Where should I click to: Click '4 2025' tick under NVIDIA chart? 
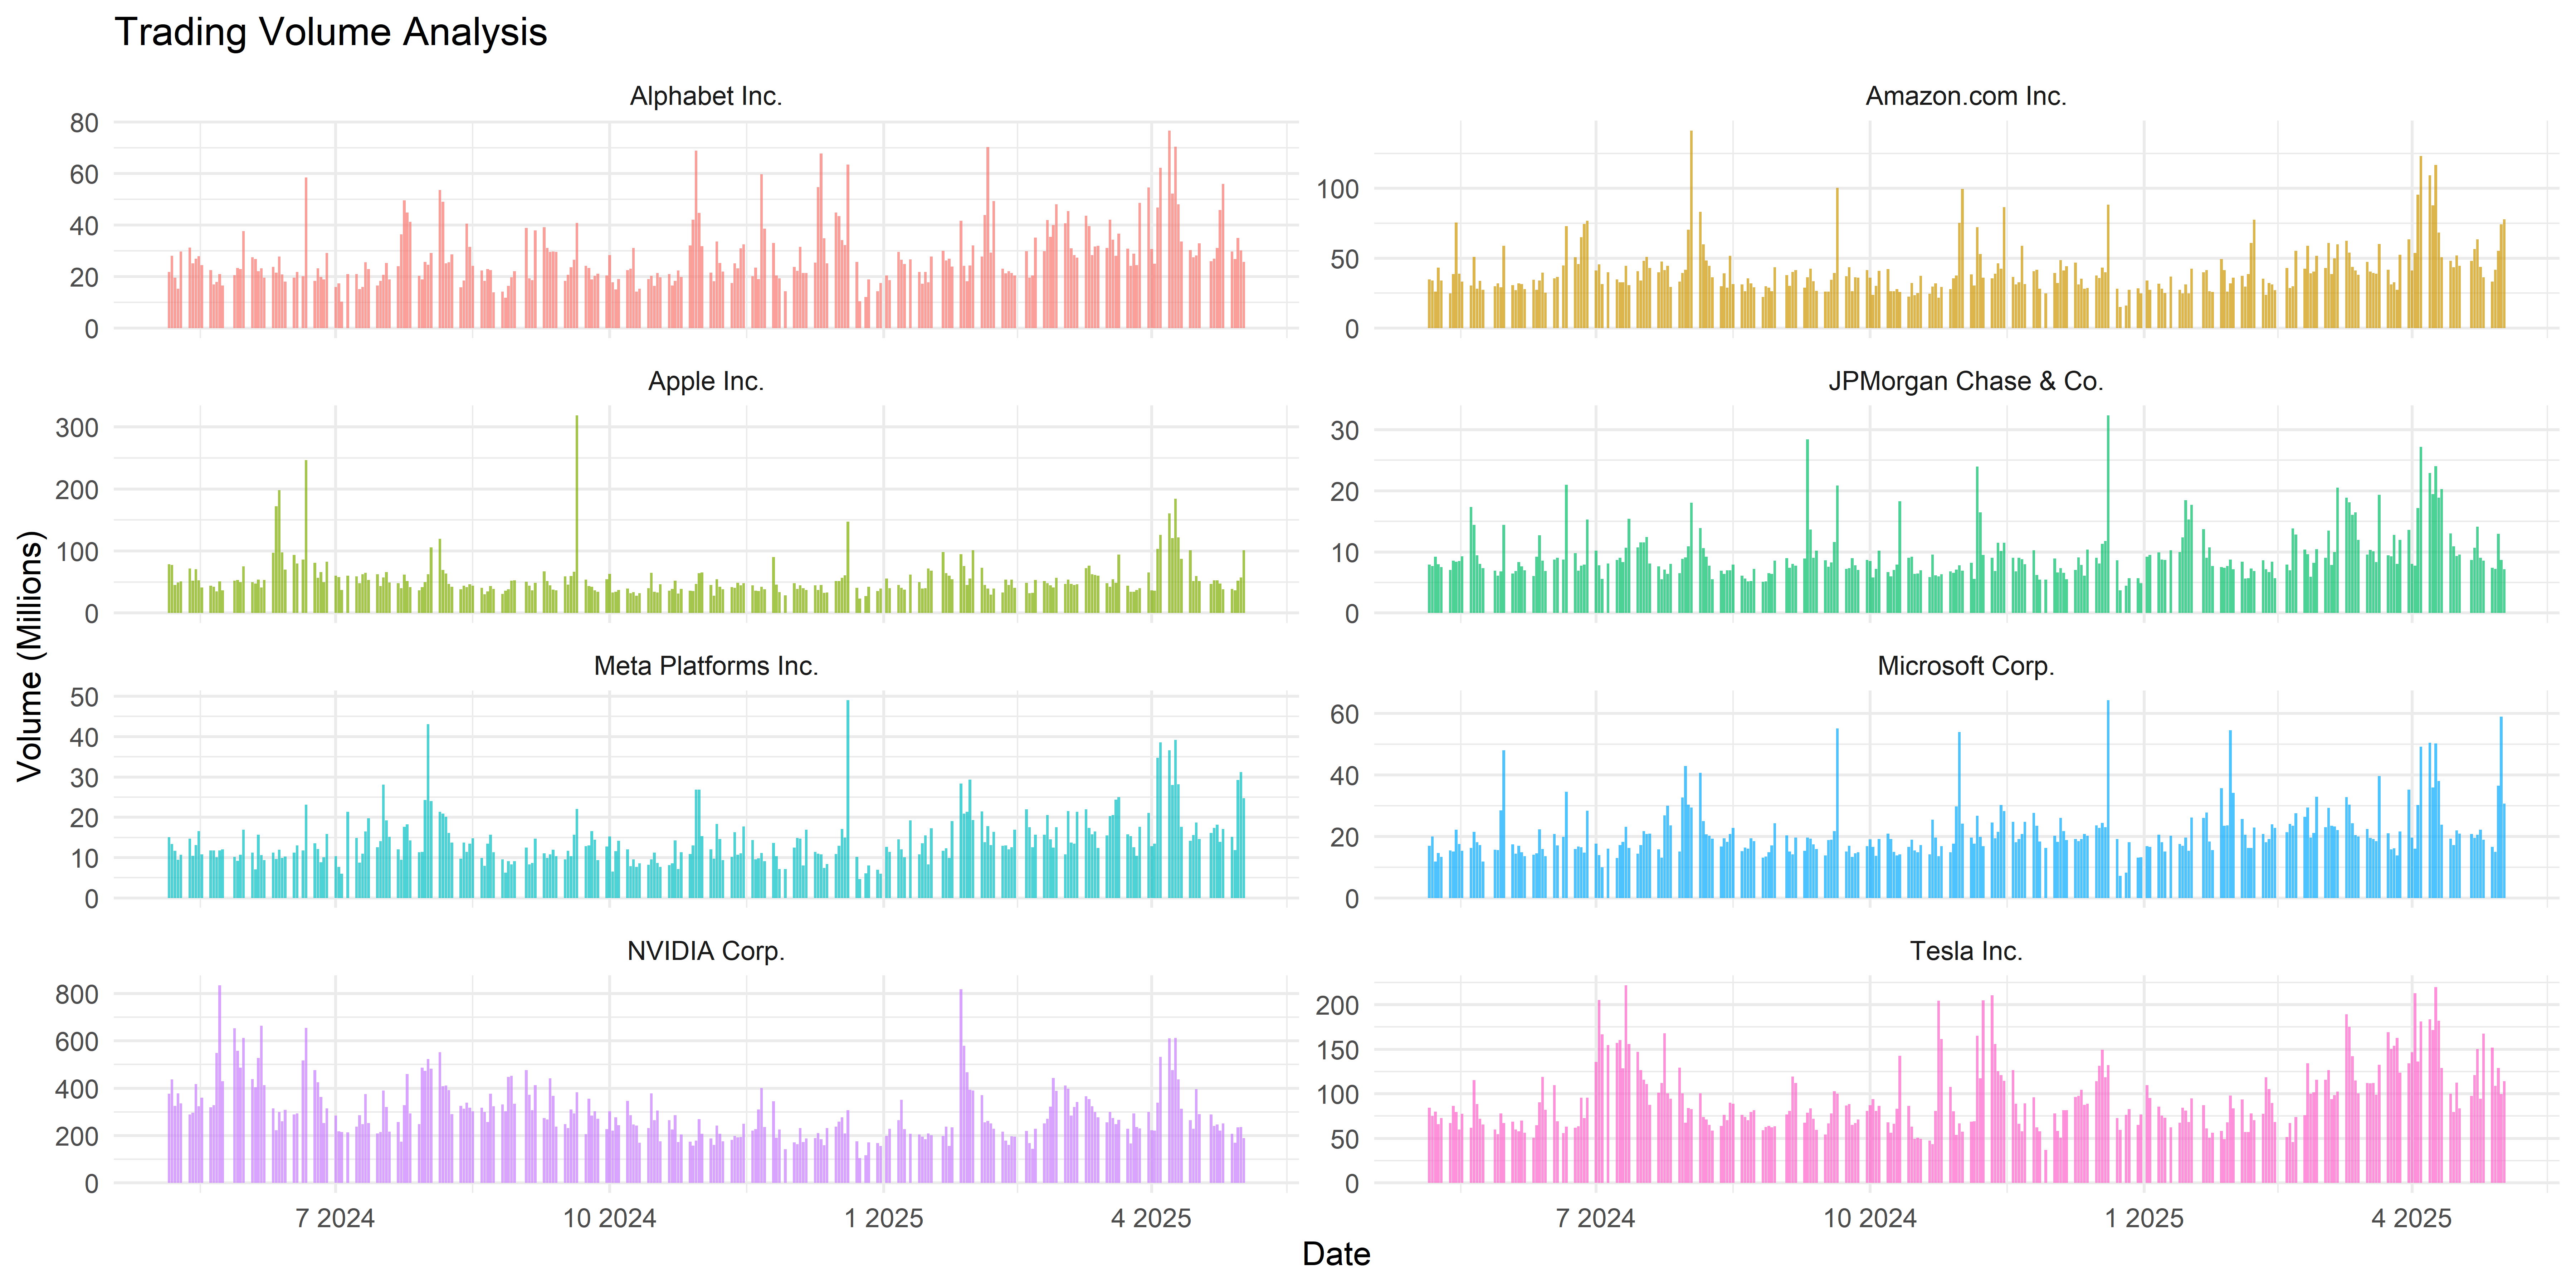pos(1151,1218)
